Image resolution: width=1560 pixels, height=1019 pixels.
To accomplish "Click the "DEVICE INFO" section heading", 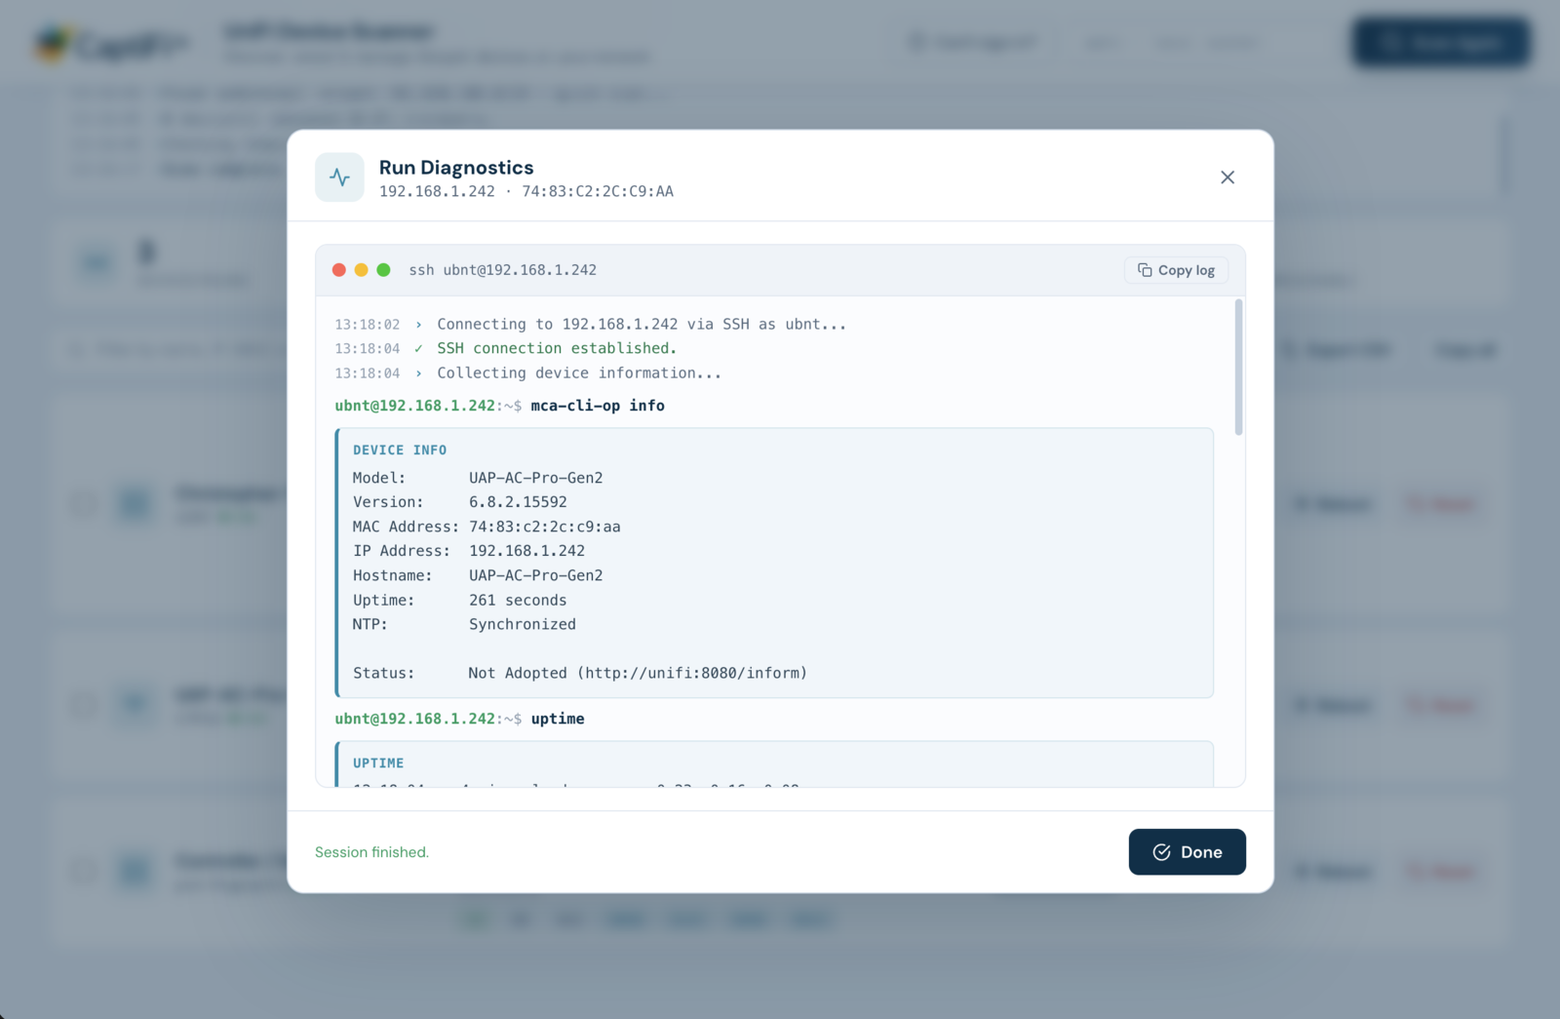I will click(400, 451).
